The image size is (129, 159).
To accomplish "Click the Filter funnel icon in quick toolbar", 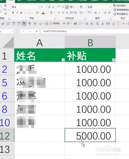I will pyautogui.click(x=24, y=24).
